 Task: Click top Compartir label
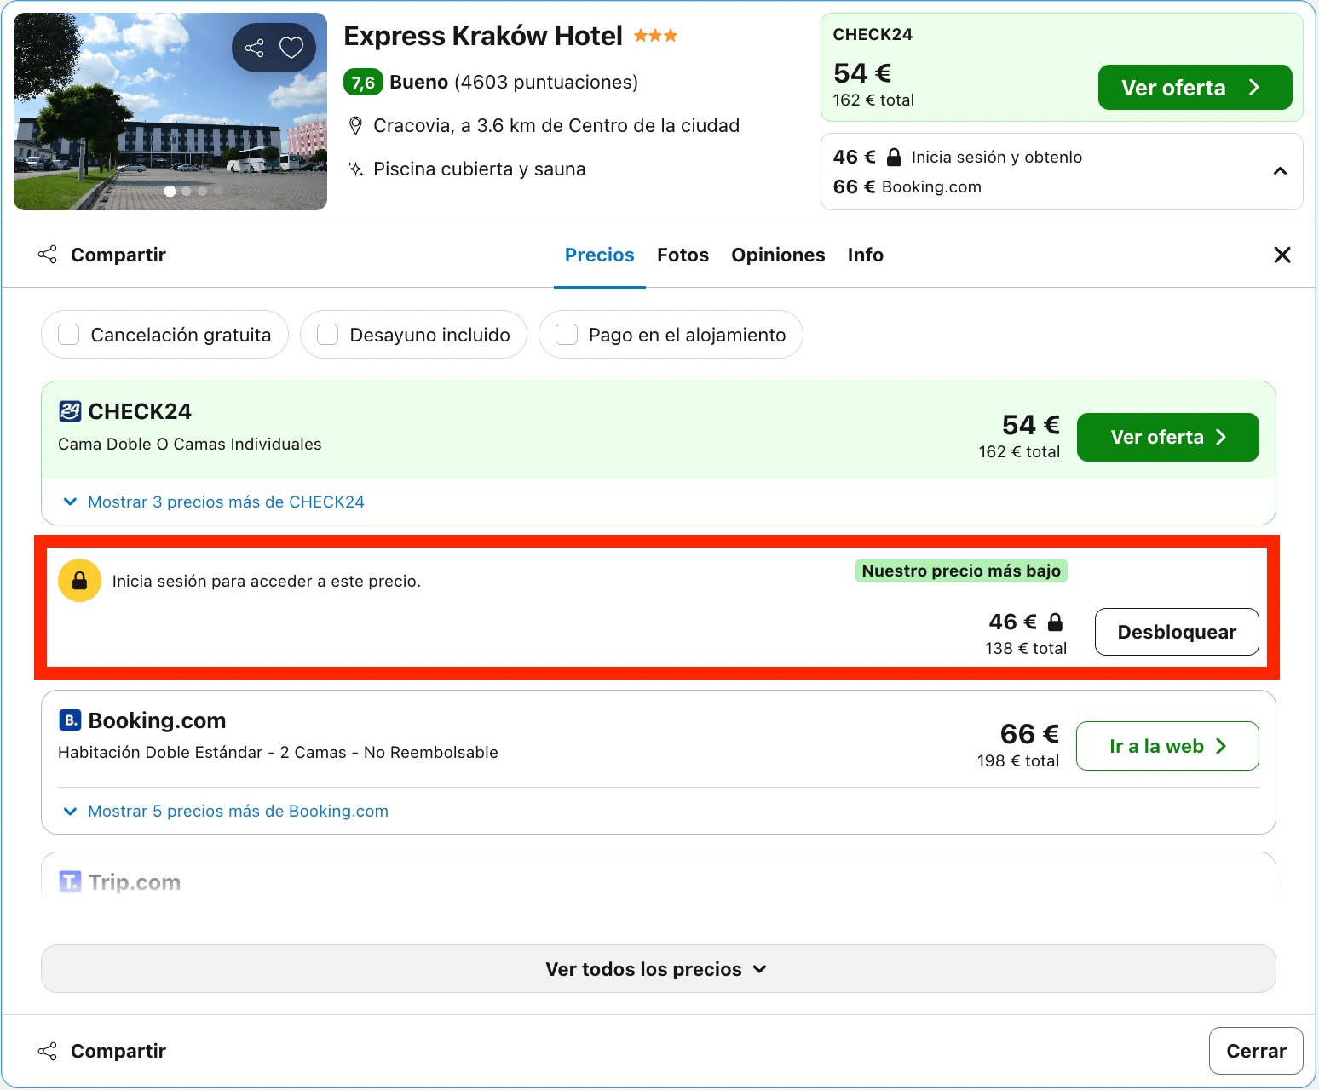118,255
